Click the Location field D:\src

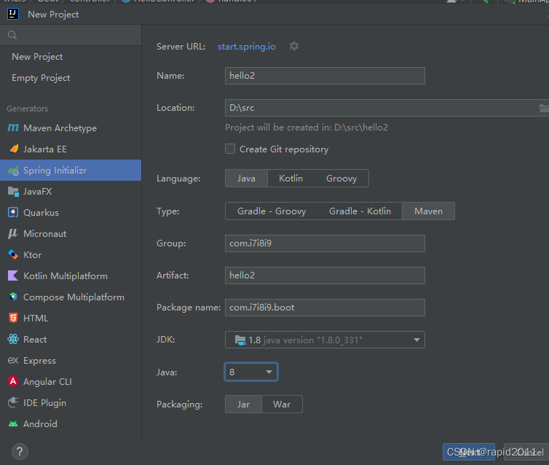(x=387, y=108)
